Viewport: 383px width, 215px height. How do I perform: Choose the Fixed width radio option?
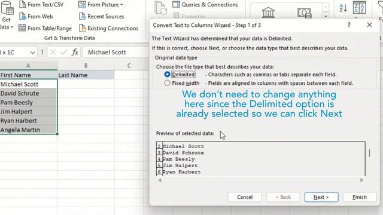pyautogui.click(x=168, y=83)
